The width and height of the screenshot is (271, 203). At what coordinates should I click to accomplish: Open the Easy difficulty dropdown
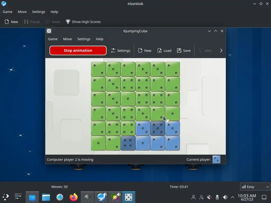tap(255, 187)
